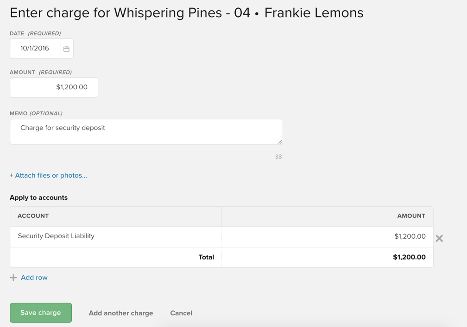The width and height of the screenshot is (467, 327).
Task: Click the memo character counter 38
Action: coord(278,157)
